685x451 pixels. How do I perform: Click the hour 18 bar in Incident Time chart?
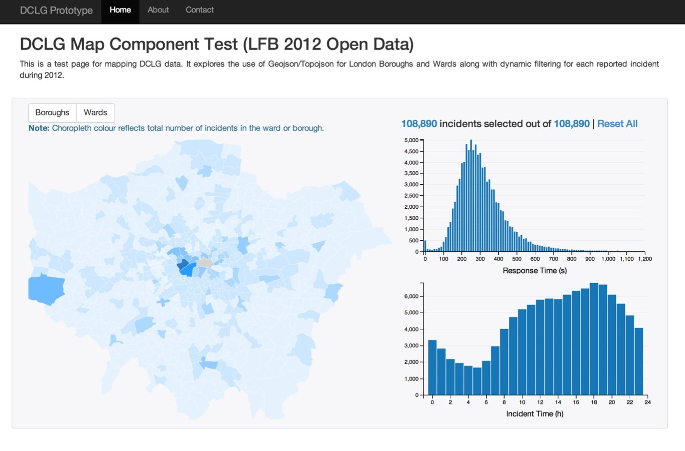click(x=594, y=339)
